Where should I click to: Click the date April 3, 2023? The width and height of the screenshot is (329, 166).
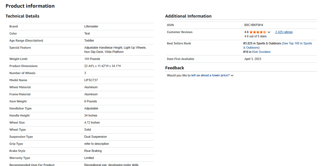[x=252, y=59]
